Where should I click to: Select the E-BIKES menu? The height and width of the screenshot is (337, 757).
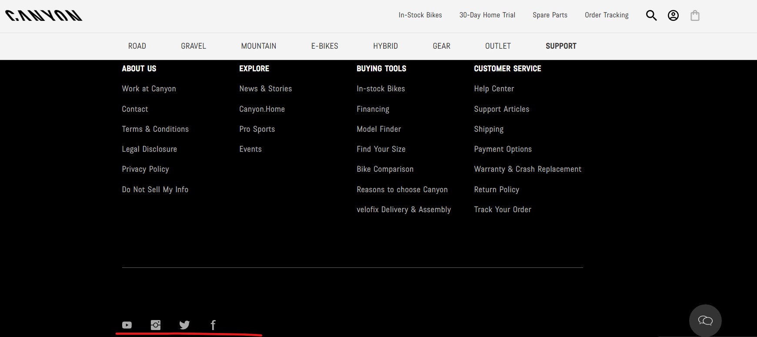pyautogui.click(x=325, y=46)
